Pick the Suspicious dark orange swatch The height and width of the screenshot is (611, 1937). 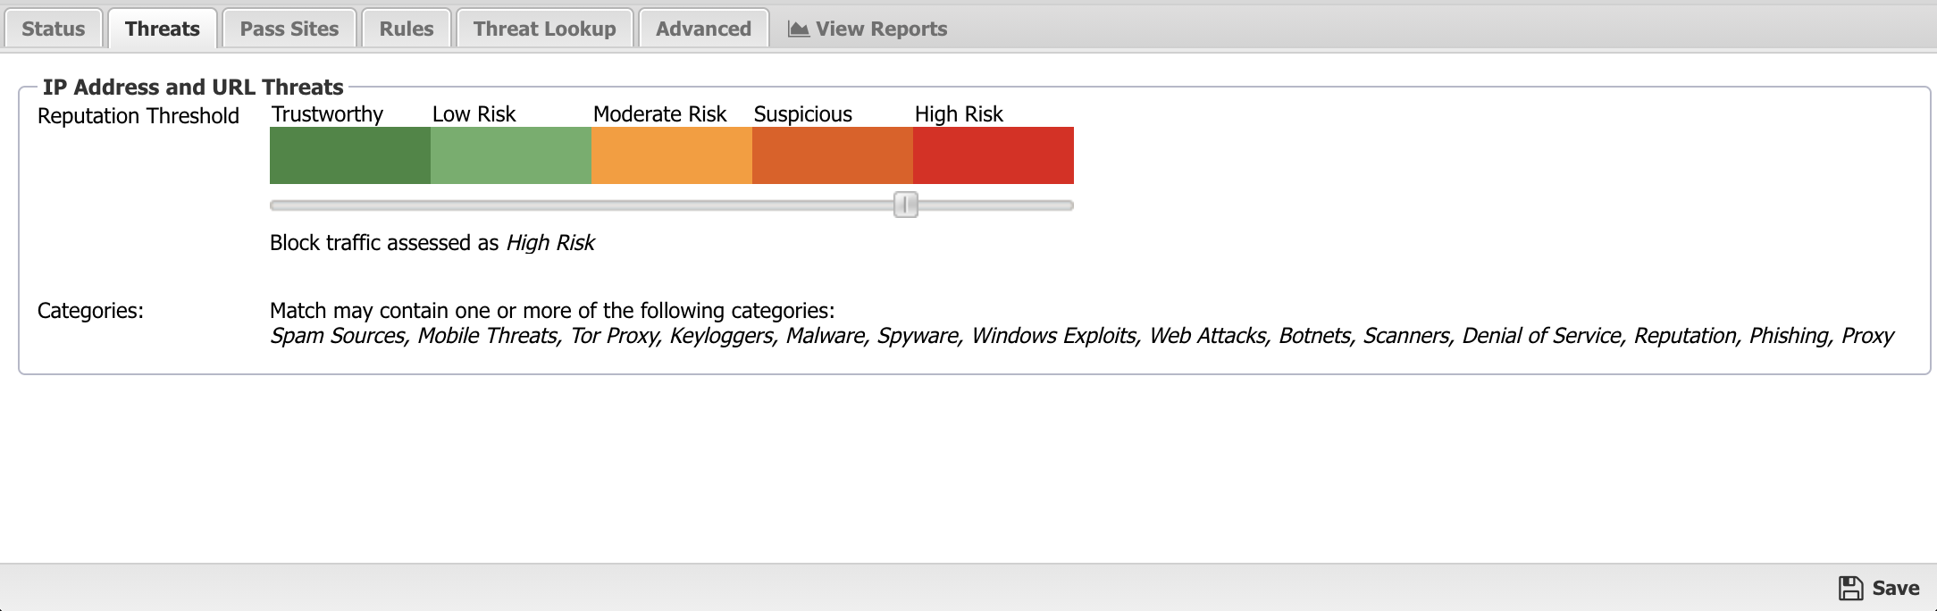833,155
